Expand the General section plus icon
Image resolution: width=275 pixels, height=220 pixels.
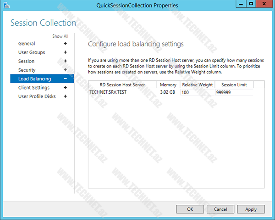[65, 44]
